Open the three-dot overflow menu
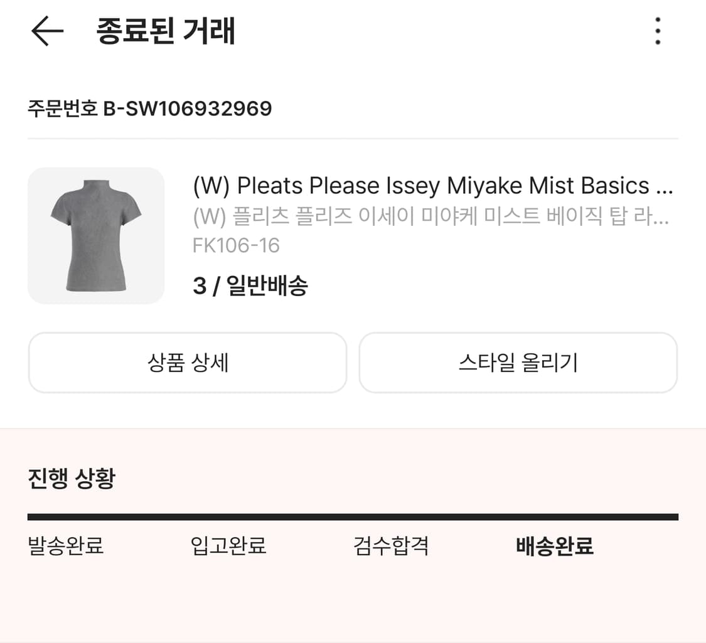Screen dimensions: 706x643 [x=657, y=31]
